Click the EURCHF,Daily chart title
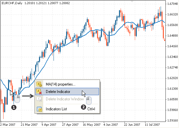179x128 pixels. [x=12, y=3]
